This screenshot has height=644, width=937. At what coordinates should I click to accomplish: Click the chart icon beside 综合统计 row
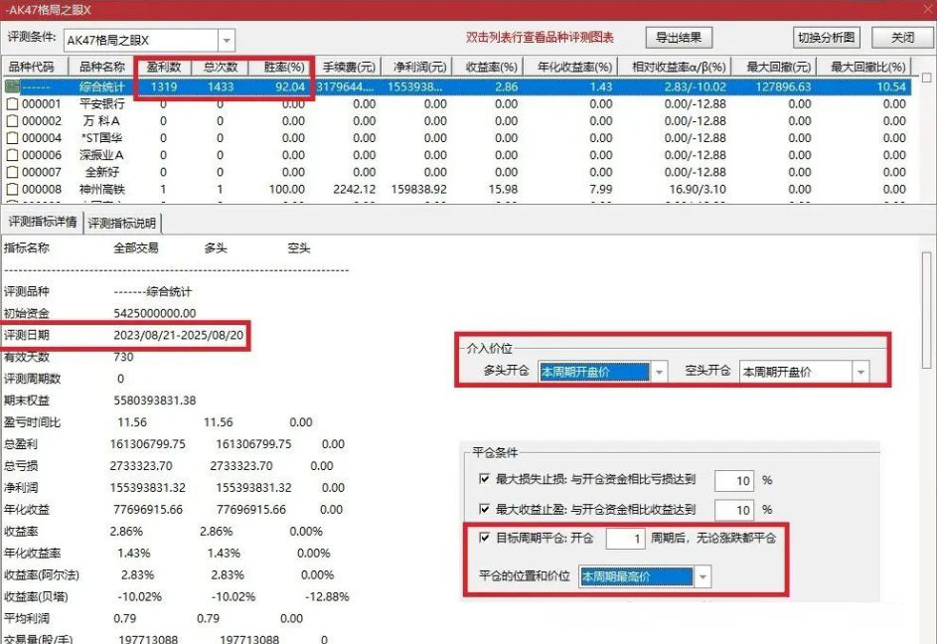(11, 86)
